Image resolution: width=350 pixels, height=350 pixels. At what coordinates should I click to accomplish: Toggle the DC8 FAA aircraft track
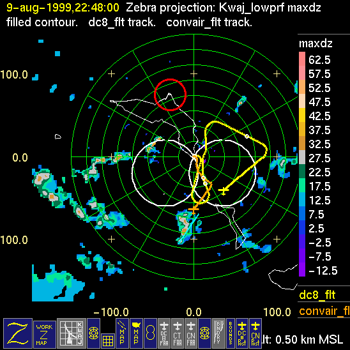164,333
